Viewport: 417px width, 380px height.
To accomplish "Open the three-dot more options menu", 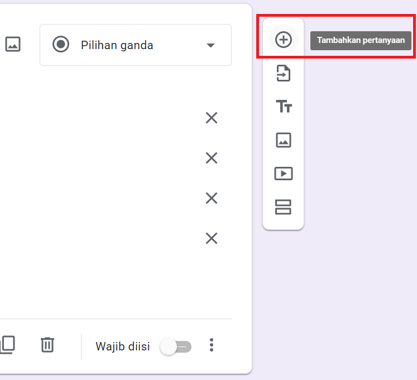I will point(211,345).
